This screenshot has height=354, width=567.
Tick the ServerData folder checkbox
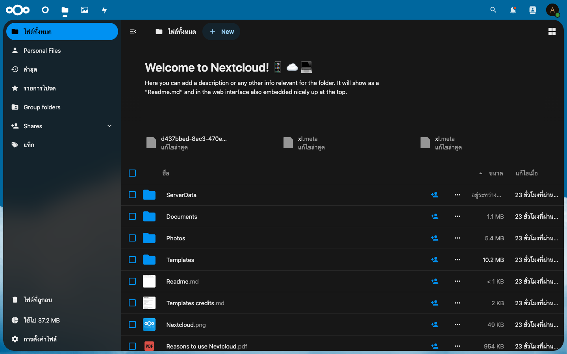(x=132, y=195)
